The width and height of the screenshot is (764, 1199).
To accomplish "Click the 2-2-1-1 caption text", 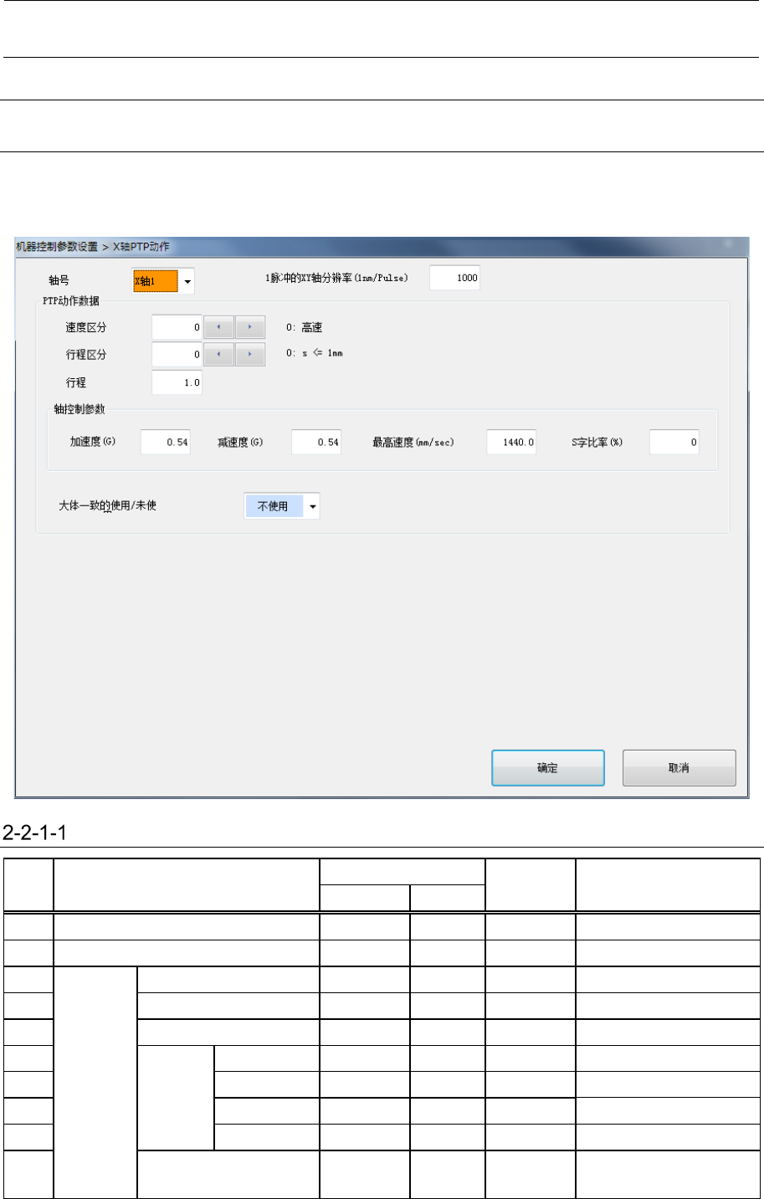I will click(35, 833).
